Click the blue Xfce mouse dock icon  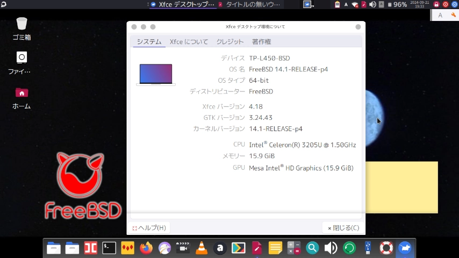[x=405, y=248]
